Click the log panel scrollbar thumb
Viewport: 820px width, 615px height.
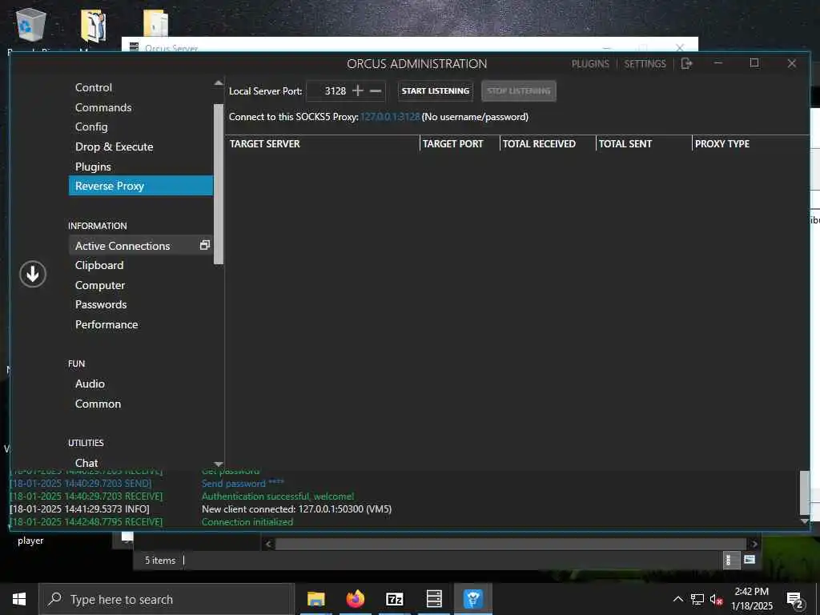(x=804, y=493)
